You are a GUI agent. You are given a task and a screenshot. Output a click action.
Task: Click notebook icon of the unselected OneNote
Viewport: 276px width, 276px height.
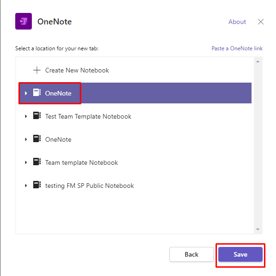[37, 138]
